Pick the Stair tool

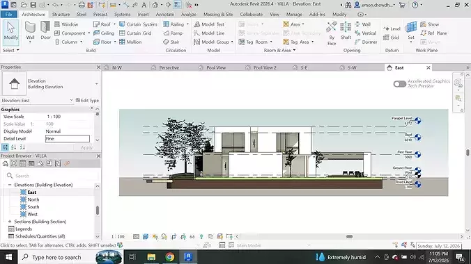(171, 42)
